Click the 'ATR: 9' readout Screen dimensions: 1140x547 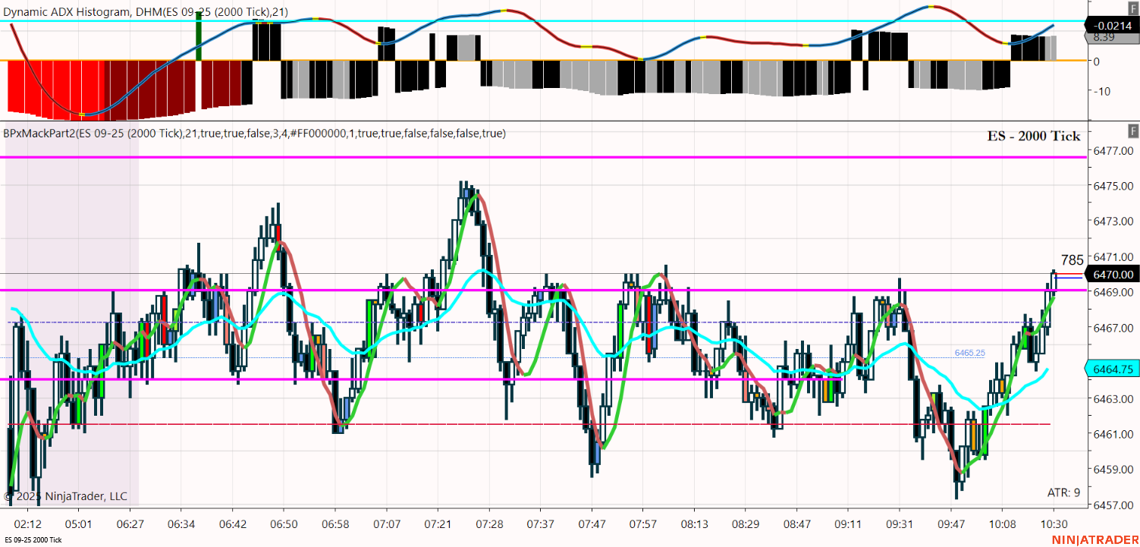[1063, 493]
